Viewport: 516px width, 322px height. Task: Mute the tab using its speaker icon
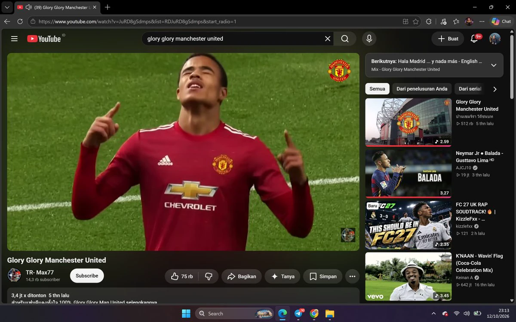29,7
